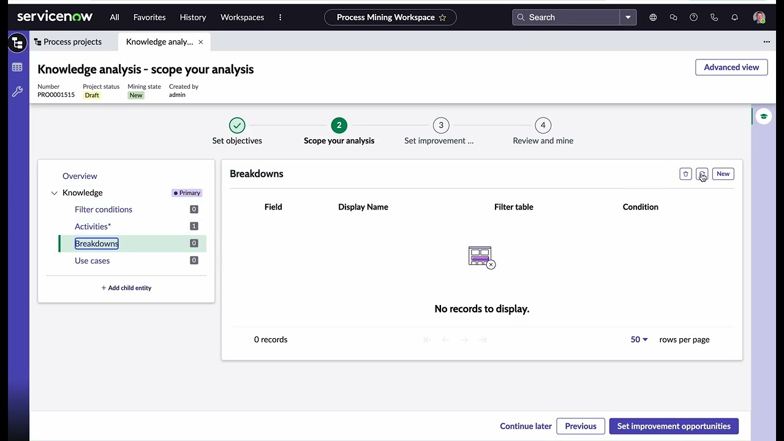Click the phone icon in the header

coord(714,17)
